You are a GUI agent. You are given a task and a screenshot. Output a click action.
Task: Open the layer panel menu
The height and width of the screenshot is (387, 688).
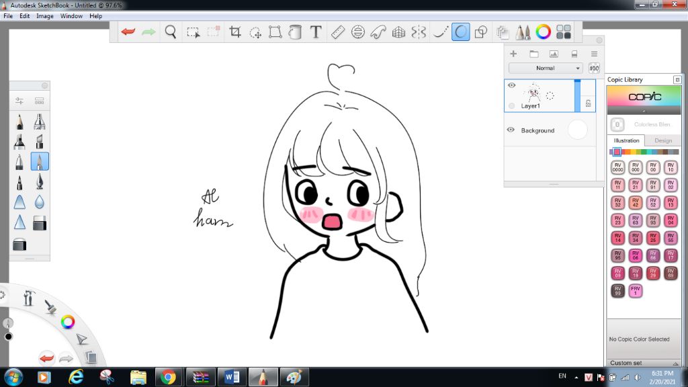[594, 54]
